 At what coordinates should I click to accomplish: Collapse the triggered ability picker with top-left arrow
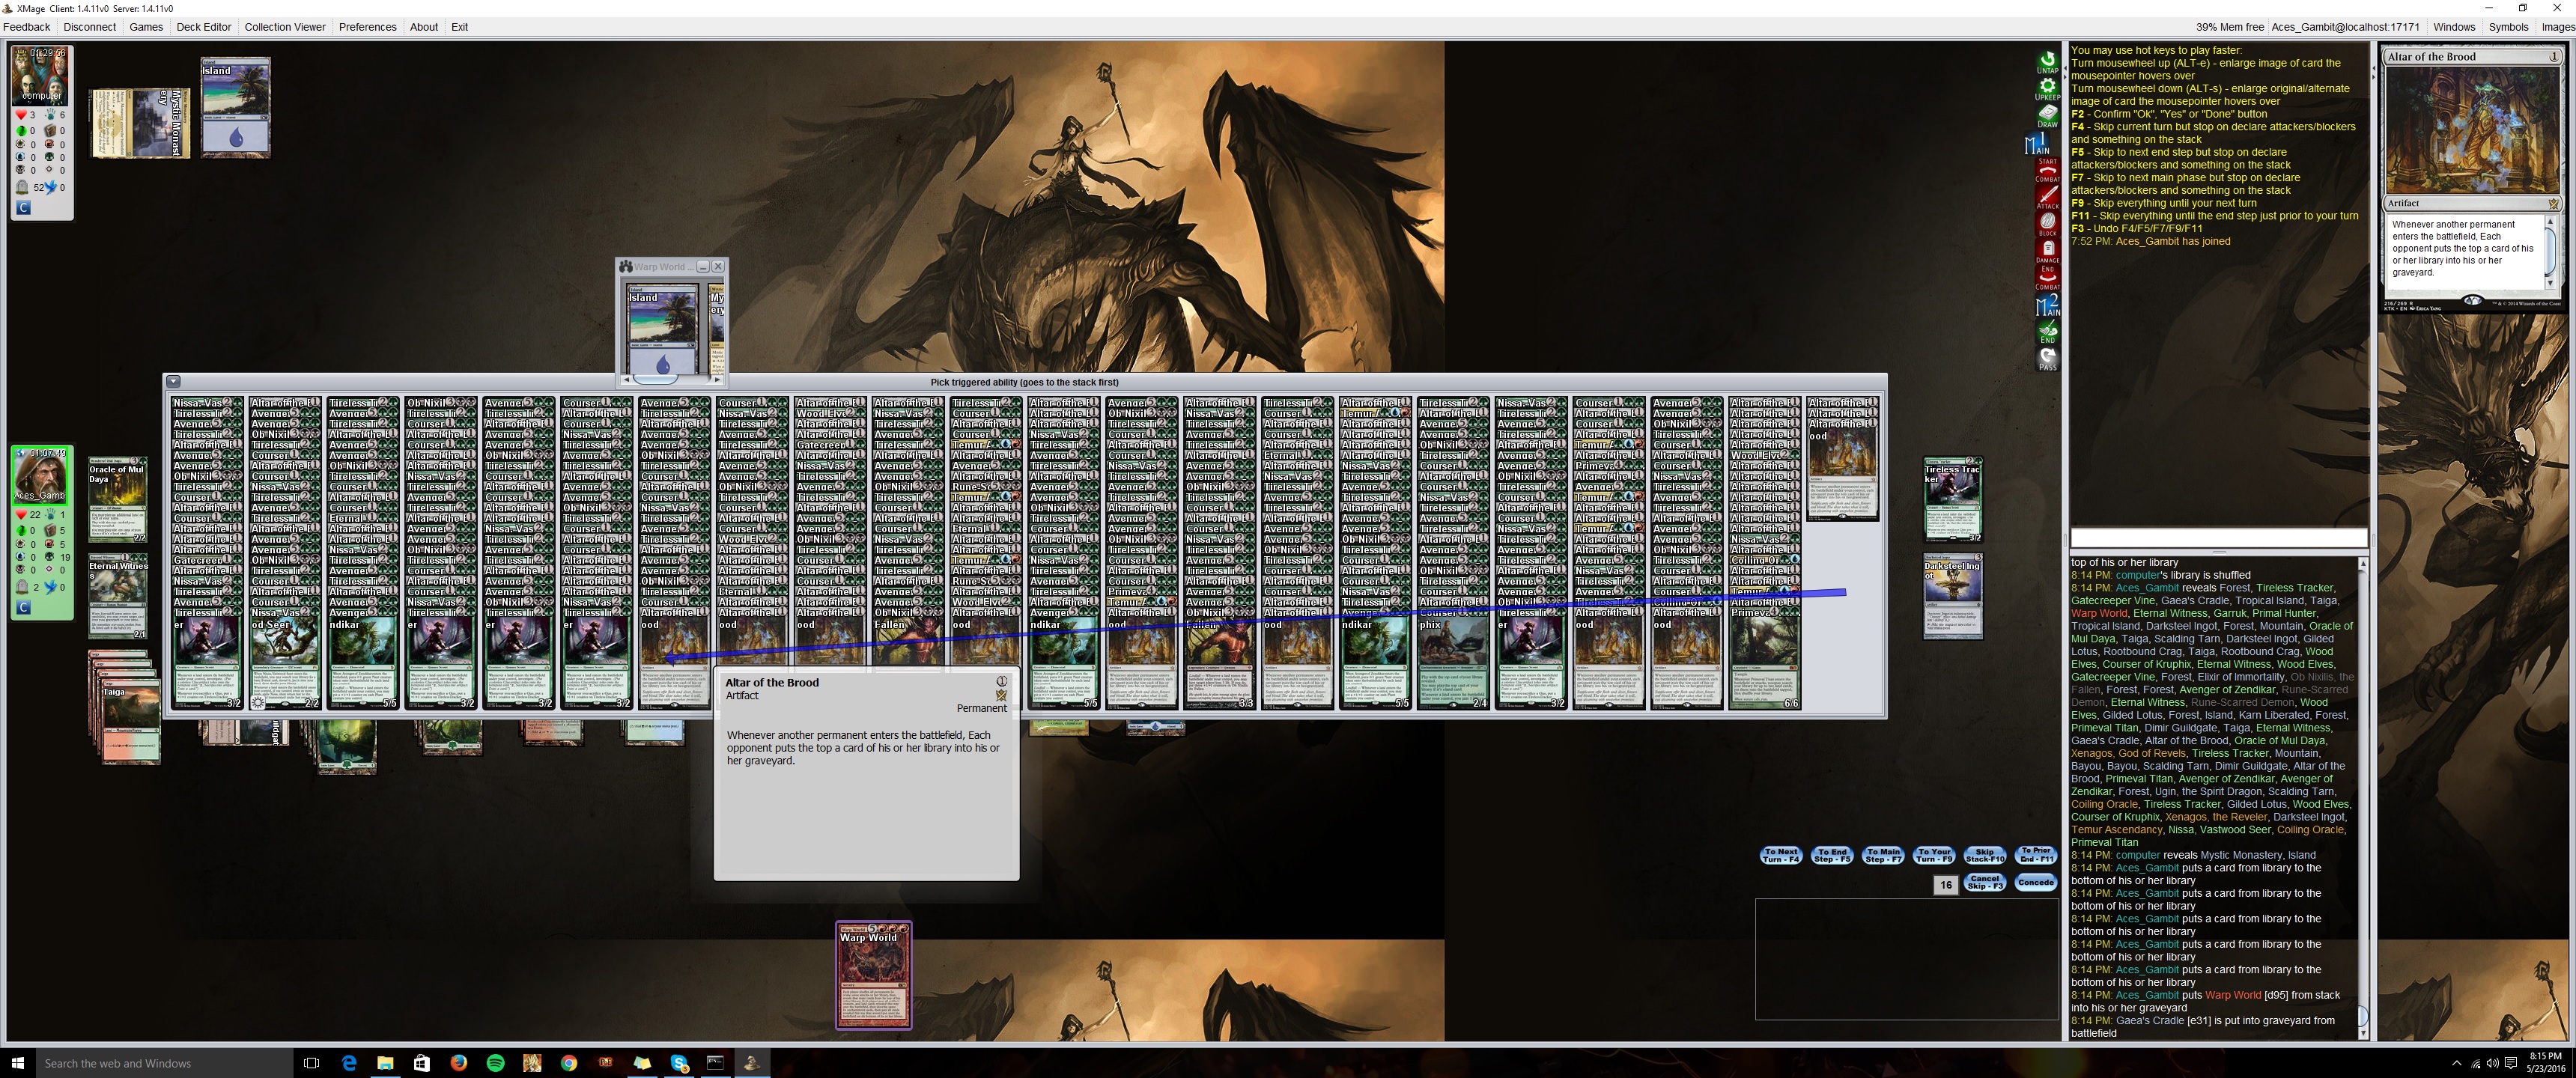coord(173,381)
